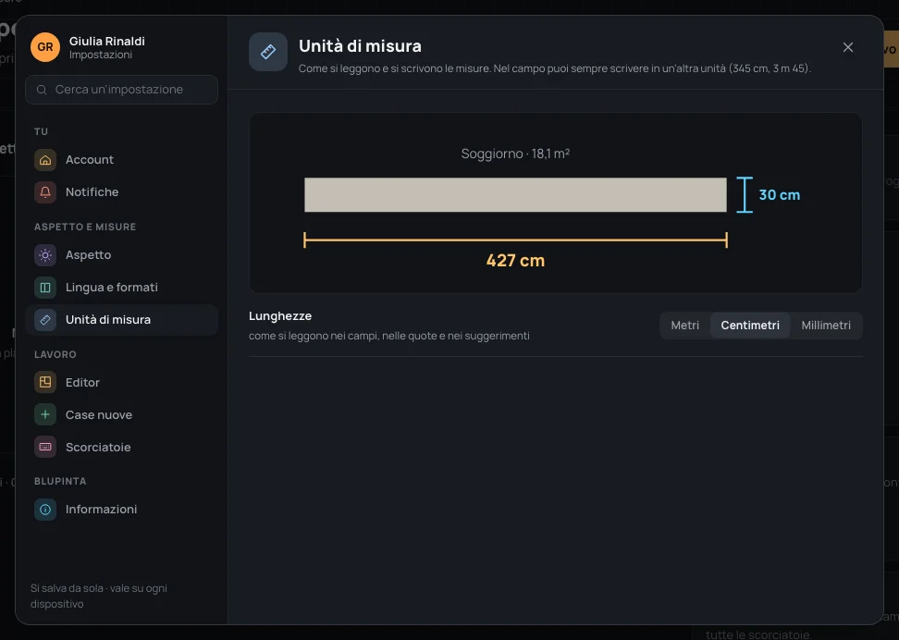Click the layout icon beside Editor
The height and width of the screenshot is (640, 899).
pyautogui.click(x=45, y=383)
